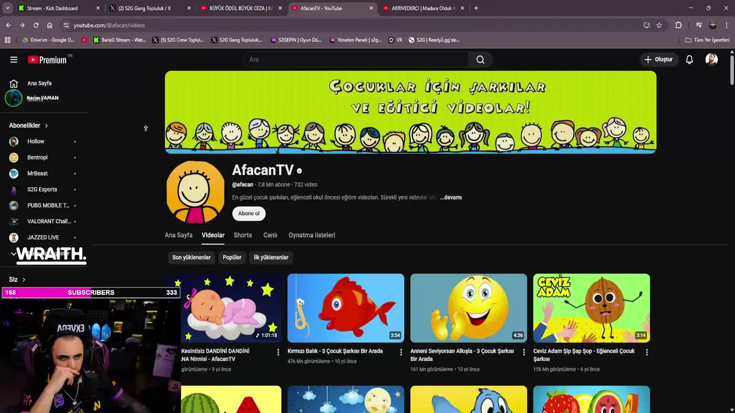Image resolution: width=735 pixels, height=413 pixels.
Task: Open the account avatar menu
Action: 711,60
